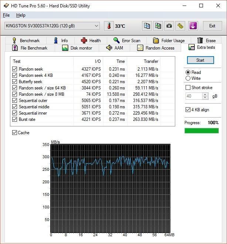Enable the Short stroke option
This screenshot has height=244, width=227.
pyautogui.click(x=188, y=88)
